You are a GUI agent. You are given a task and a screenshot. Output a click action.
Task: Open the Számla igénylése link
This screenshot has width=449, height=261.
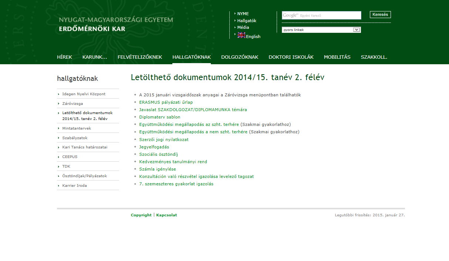(x=158, y=169)
